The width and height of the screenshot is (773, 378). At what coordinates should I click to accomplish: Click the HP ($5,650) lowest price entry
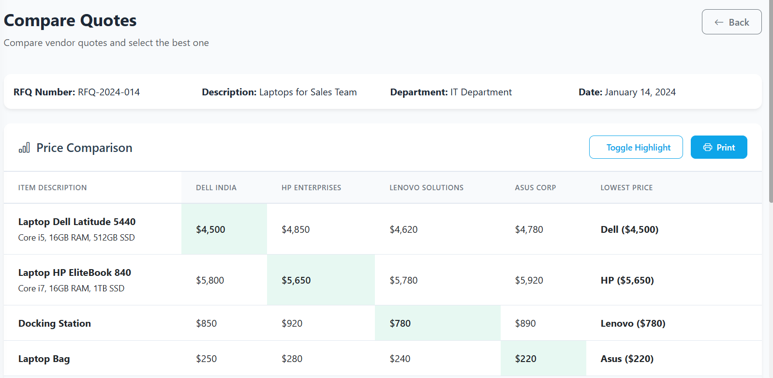[x=627, y=280]
